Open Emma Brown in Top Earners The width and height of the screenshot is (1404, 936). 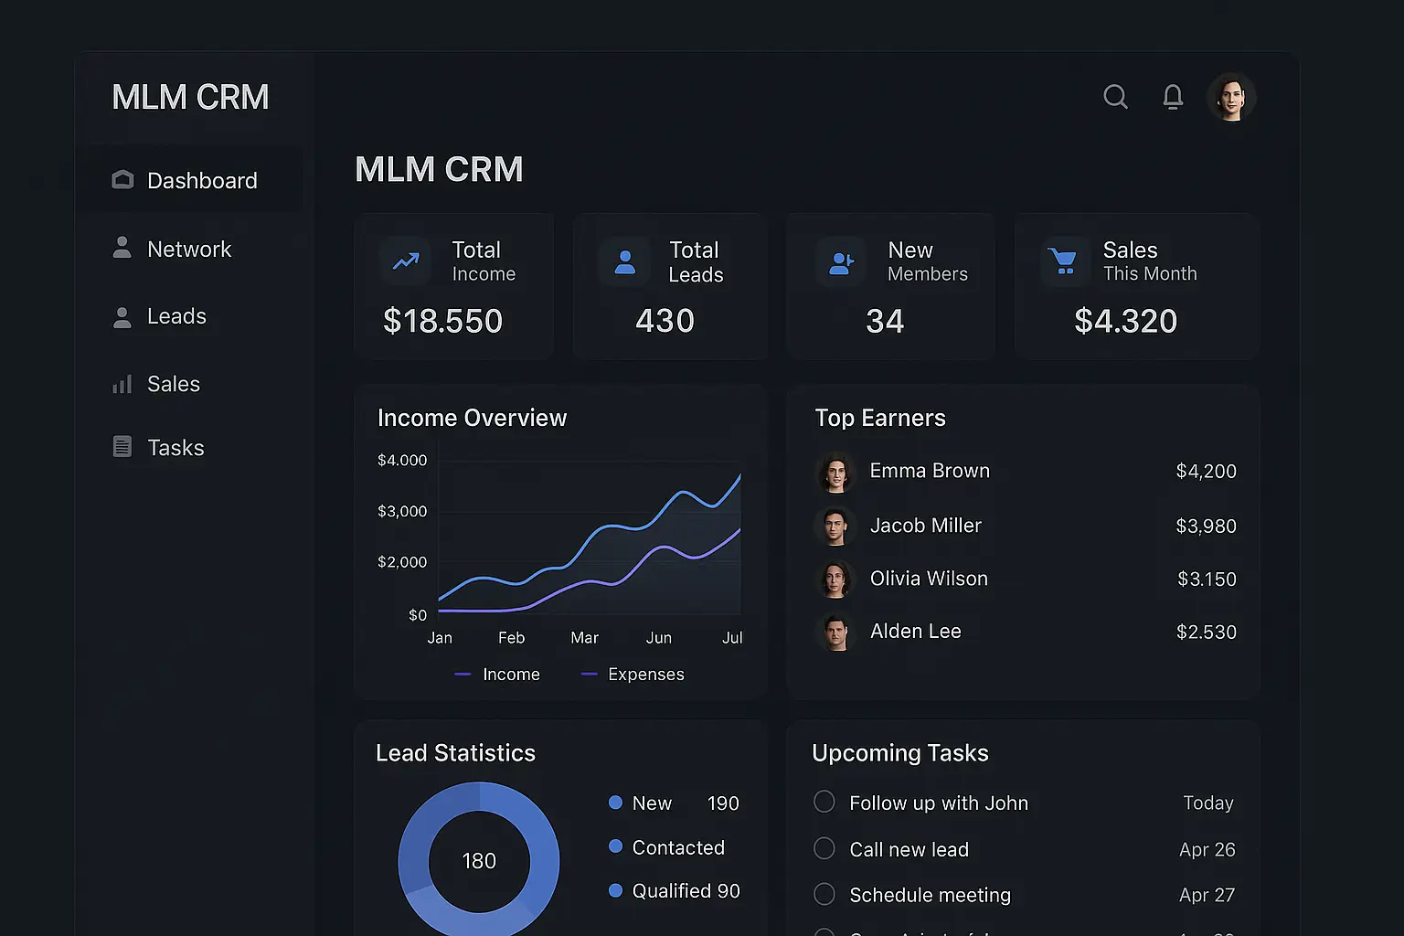pyautogui.click(x=1025, y=471)
